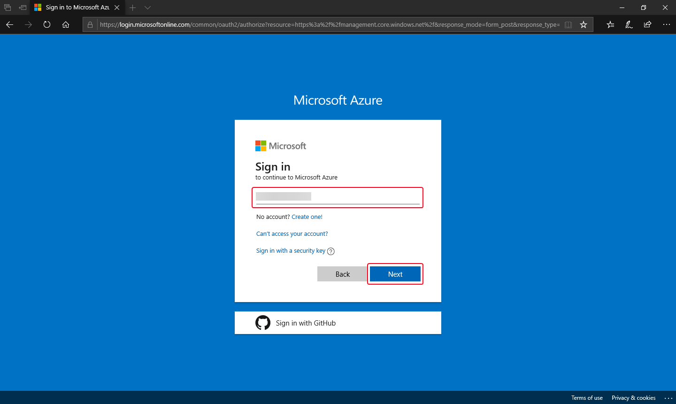Enter reading view from the address bar
This screenshot has height=404, width=676.
click(x=568, y=24)
